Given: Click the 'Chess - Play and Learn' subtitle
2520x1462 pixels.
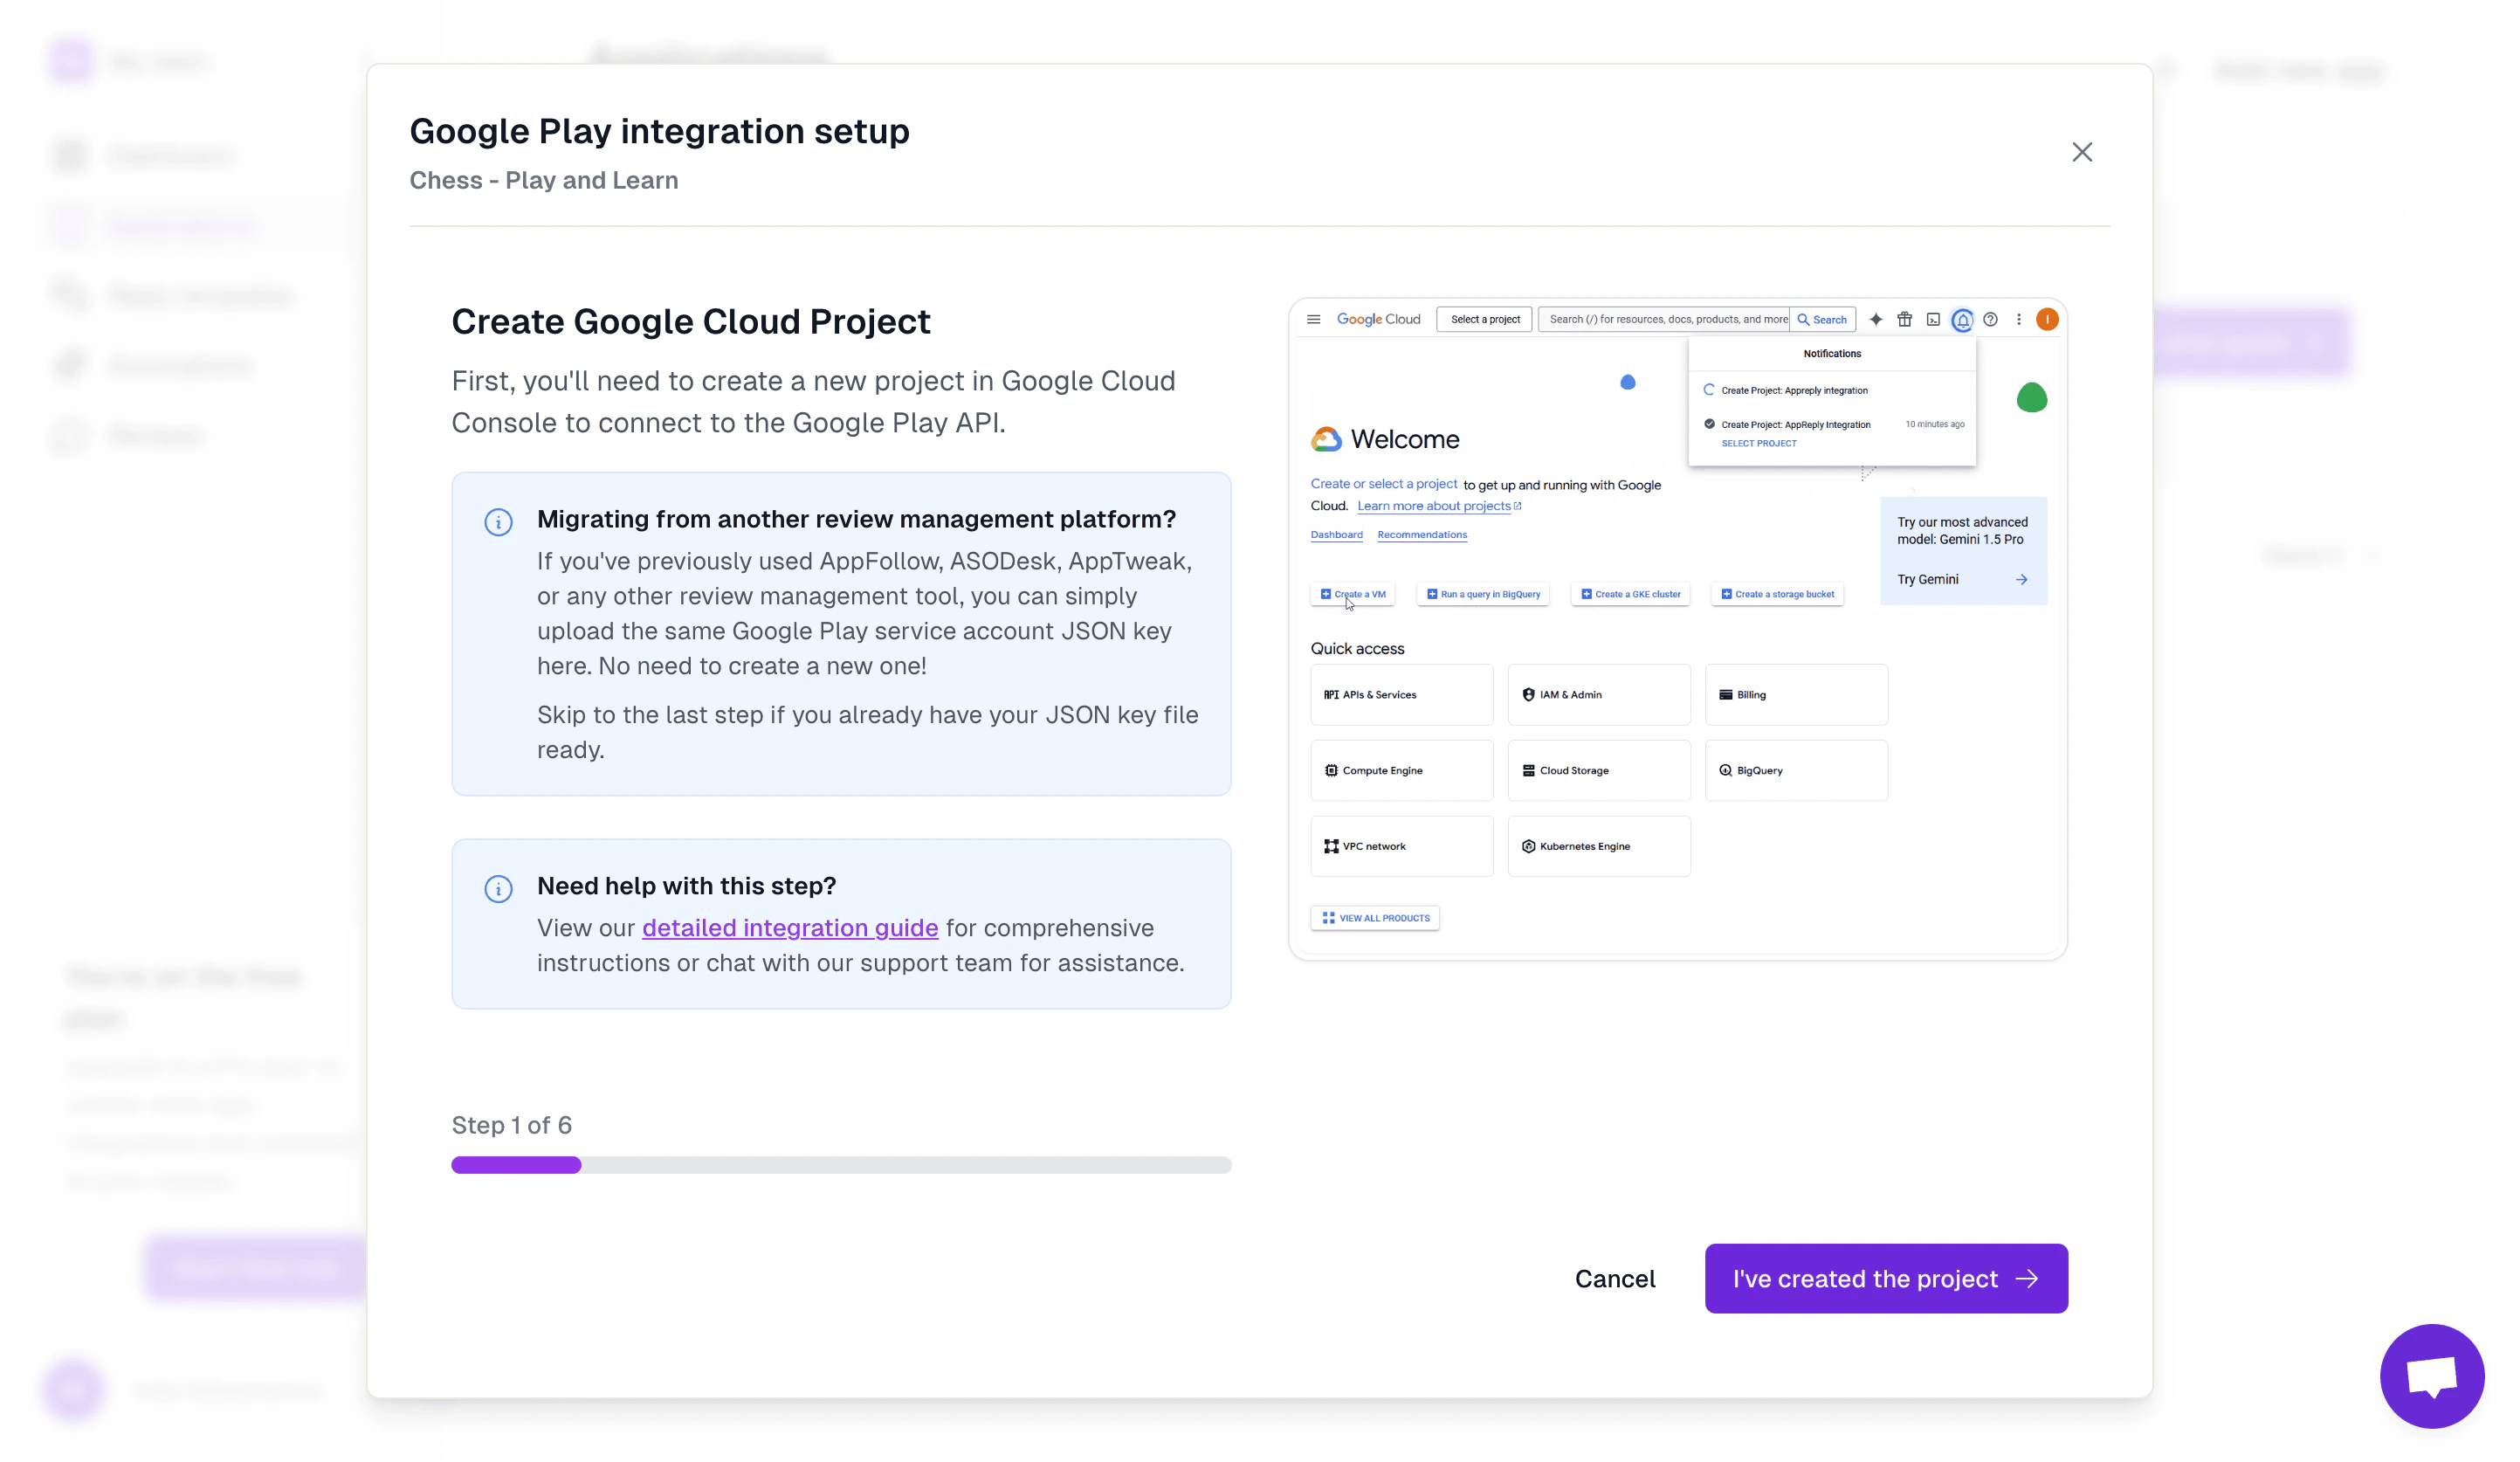Looking at the screenshot, I should [543, 180].
